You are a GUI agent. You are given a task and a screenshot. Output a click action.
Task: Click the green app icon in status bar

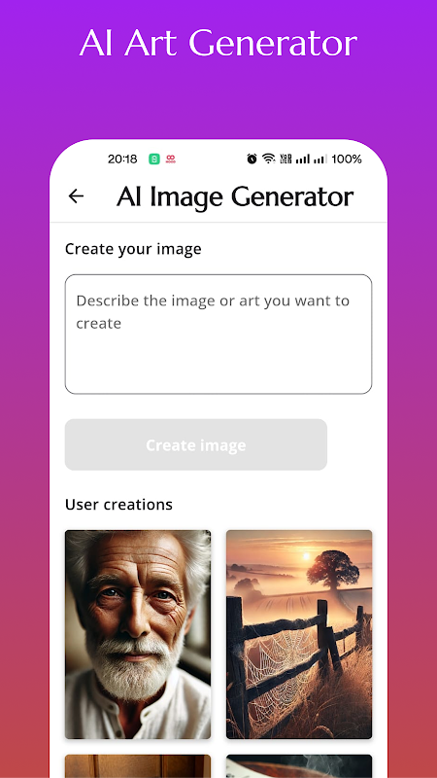(x=154, y=159)
